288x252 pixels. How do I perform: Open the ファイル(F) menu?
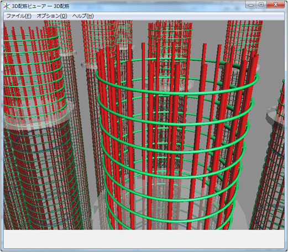tap(19, 16)
